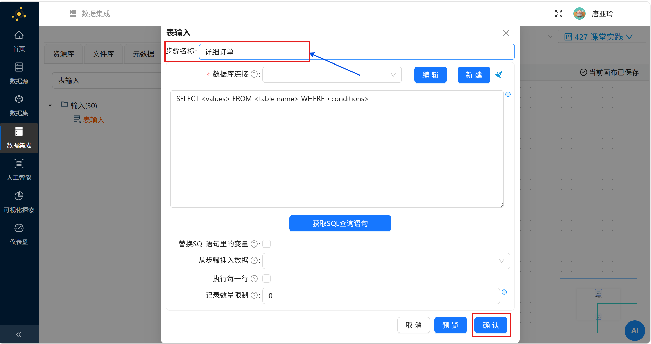Check the 执行每一行 checkbox
Screen dimensions: 651x344
pyautogui.click(x=266, y=278)
